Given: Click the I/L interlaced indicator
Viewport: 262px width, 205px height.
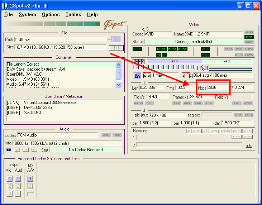Looking at the screenshot, I should tap(149, 104).
